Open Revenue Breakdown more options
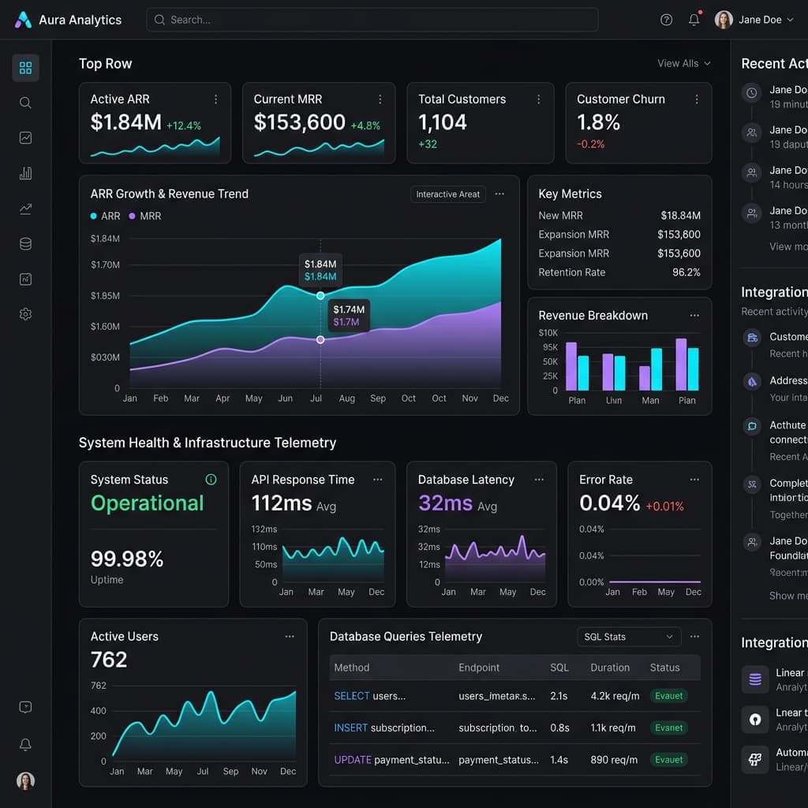 [x=694, y=316]
